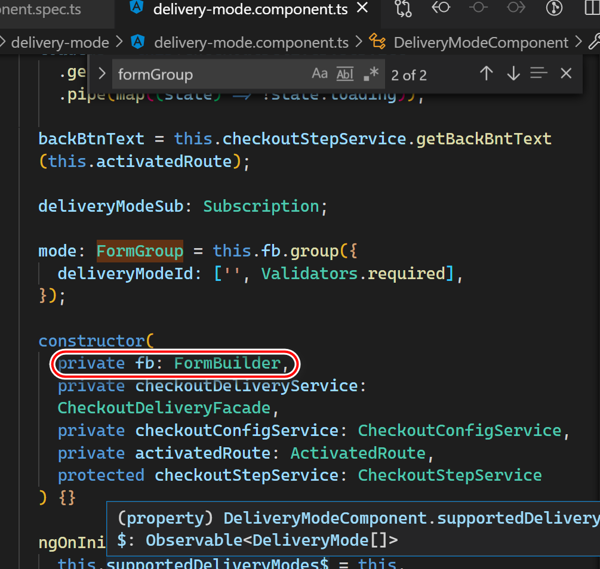Click the CheckoutStepService type
The width and height of the screenshot is (600, 569).
[x=450, y=476]
